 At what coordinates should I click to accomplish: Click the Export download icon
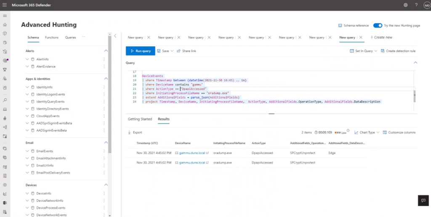[129, 132]
